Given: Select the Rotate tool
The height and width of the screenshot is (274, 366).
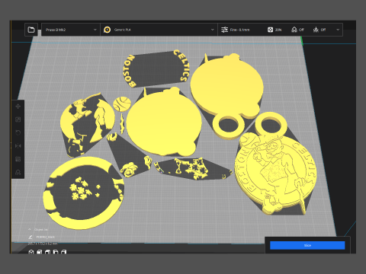Looking at the screenshot, I should [x=18, y=132].
